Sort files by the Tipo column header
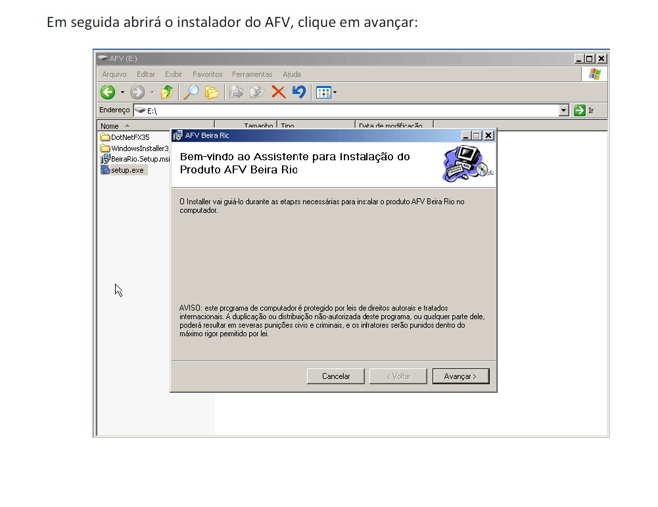Screen dimensions: 658x507 pos(316,125)
